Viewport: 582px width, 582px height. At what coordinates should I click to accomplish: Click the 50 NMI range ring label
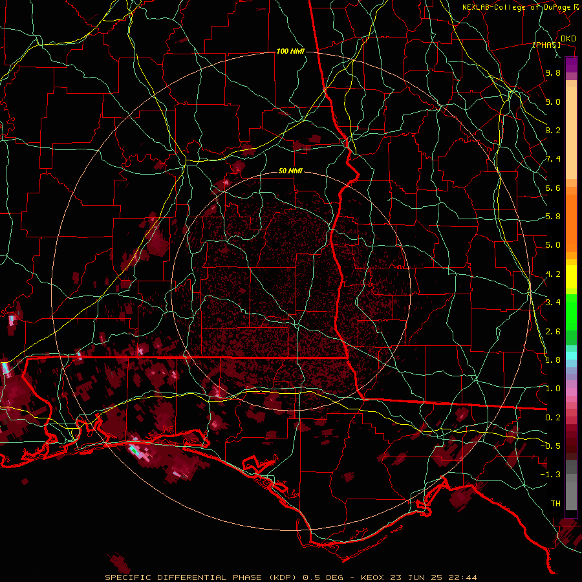(290, 171)
